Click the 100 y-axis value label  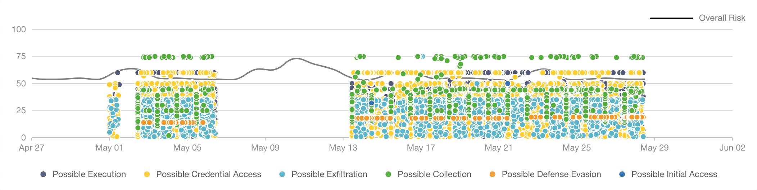pos(19,29)
